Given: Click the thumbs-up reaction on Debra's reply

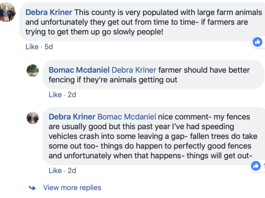Looking at the screenshot, I should click(256, 166).
